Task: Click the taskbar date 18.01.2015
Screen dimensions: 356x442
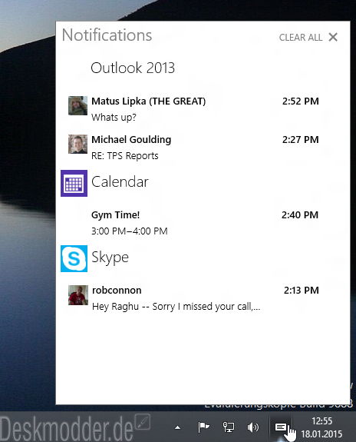Action: pyautogui.click(x=321, y=434)
